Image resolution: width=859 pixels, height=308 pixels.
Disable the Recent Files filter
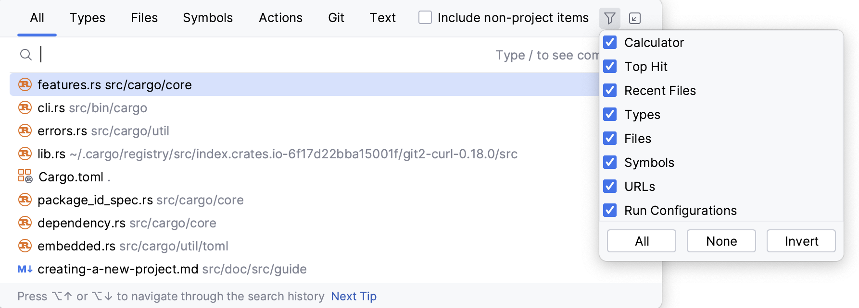click(x=610, y=90)
